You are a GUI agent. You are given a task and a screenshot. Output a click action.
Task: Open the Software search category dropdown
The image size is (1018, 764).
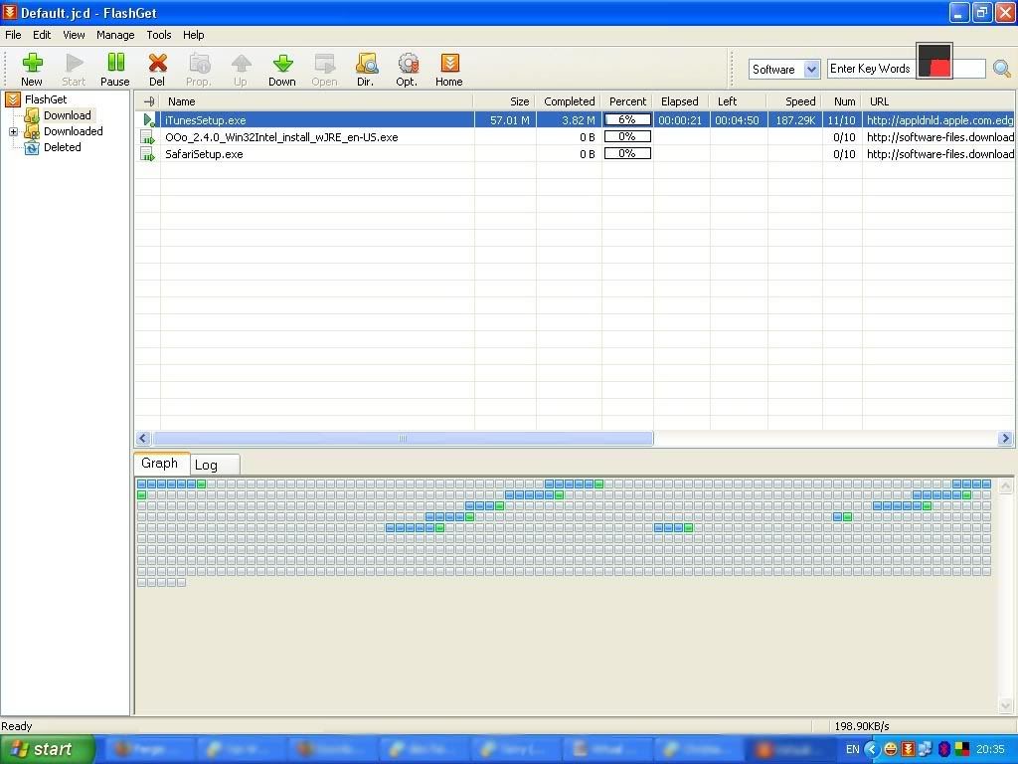point(811,69)
